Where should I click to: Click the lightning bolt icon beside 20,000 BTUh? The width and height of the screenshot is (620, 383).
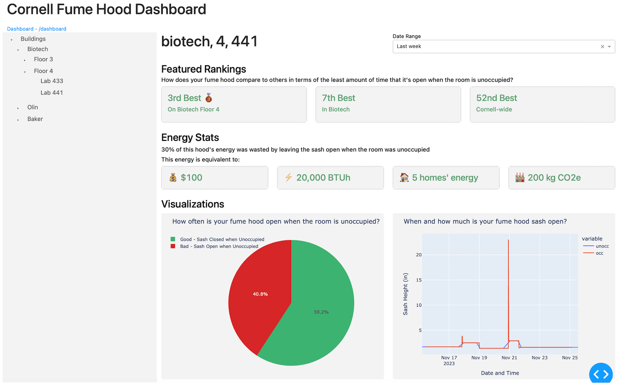click(x=288, y=178)
